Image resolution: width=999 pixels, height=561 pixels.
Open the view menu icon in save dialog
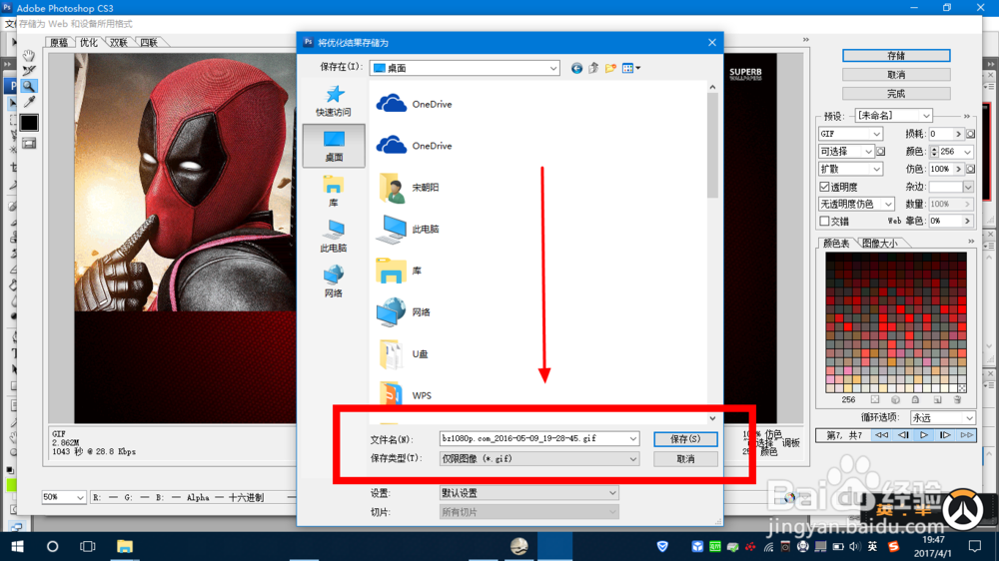(x=630, y=68)
